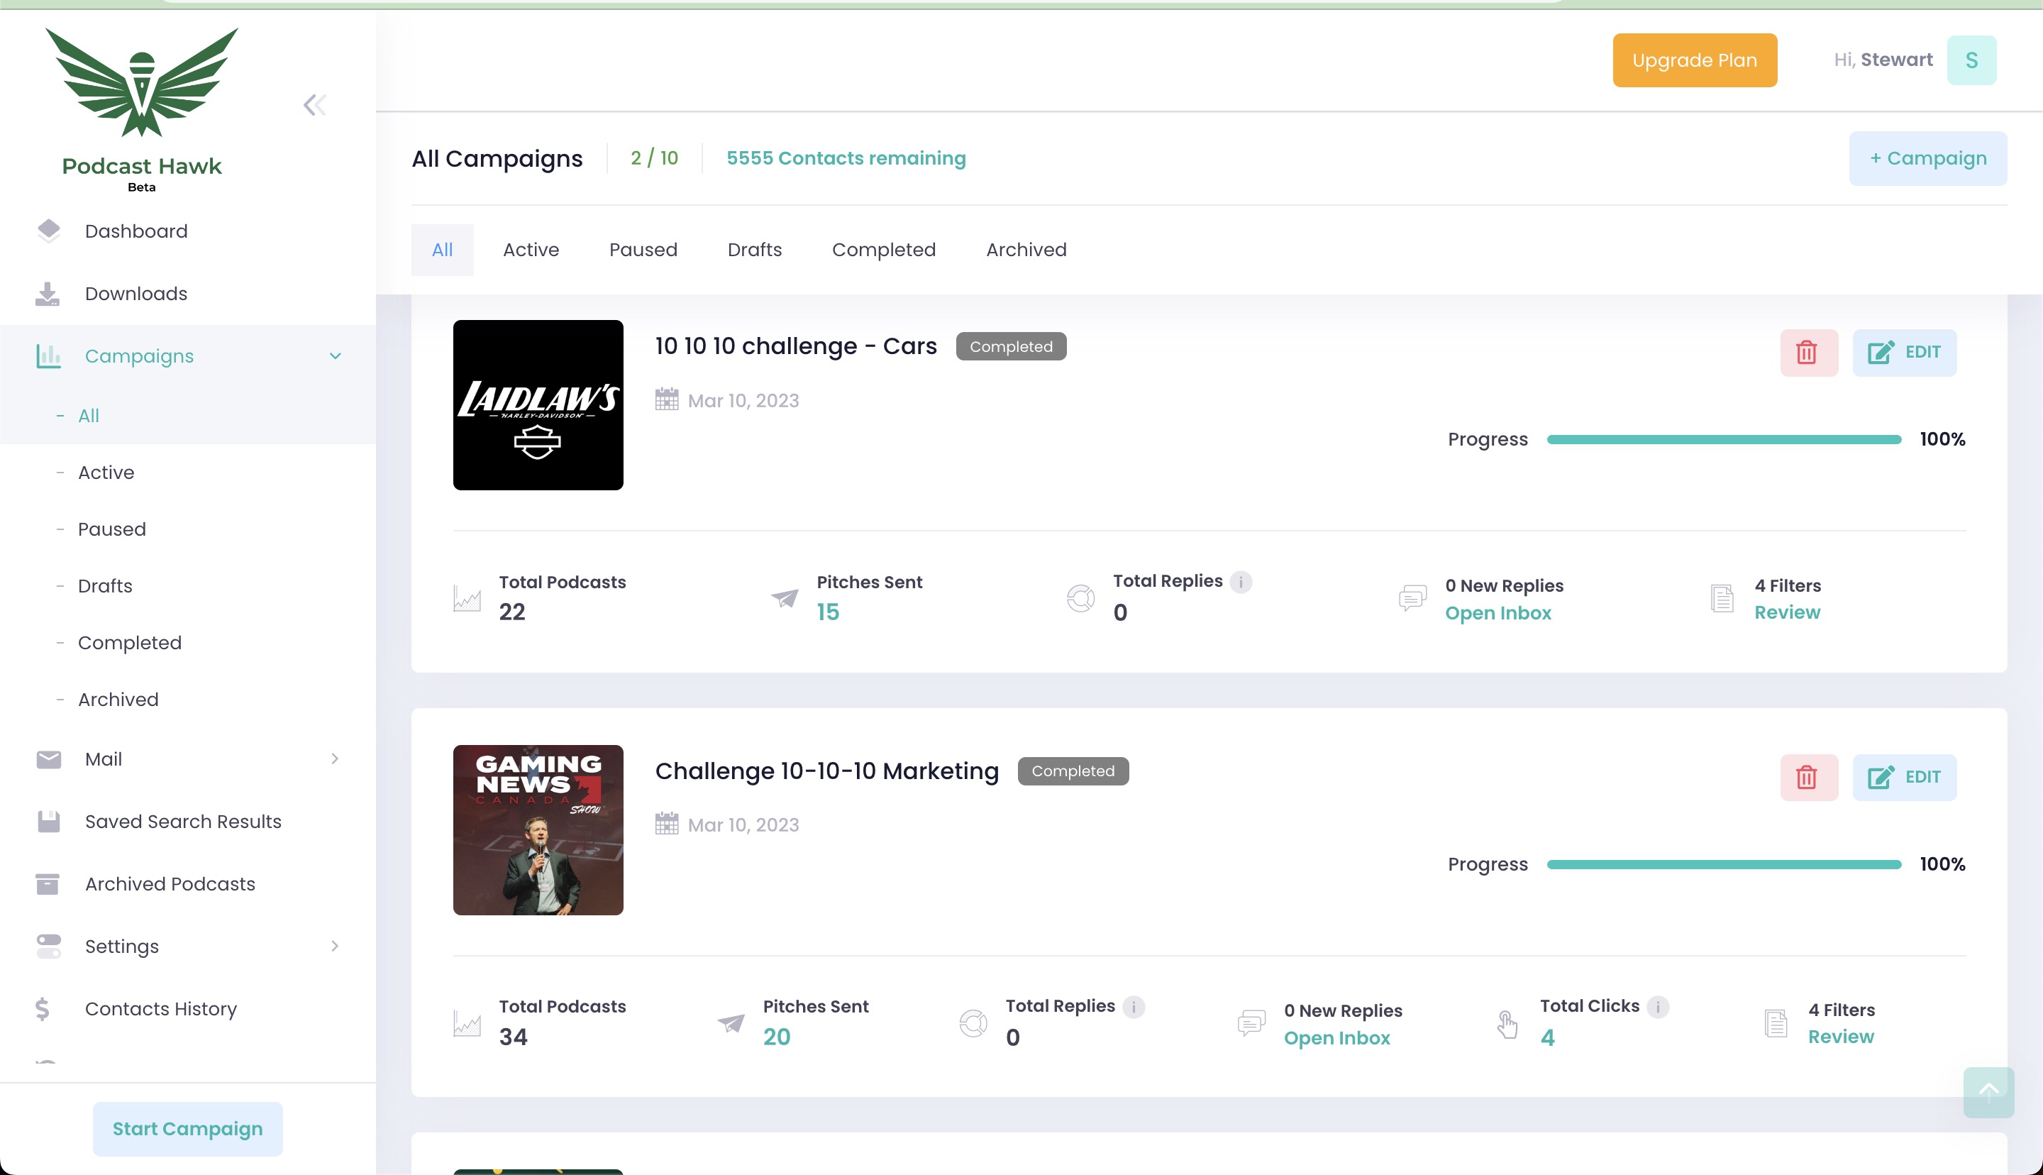Open Inbox for Cars campaign
Viewport: 2043px width, 1175px height.
[1497, 613]
